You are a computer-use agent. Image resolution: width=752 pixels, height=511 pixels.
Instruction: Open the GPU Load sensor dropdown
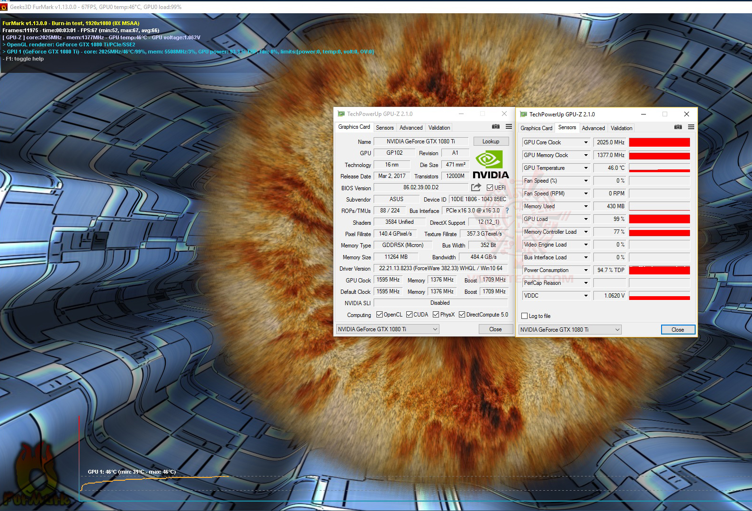(x=586, y=219)
